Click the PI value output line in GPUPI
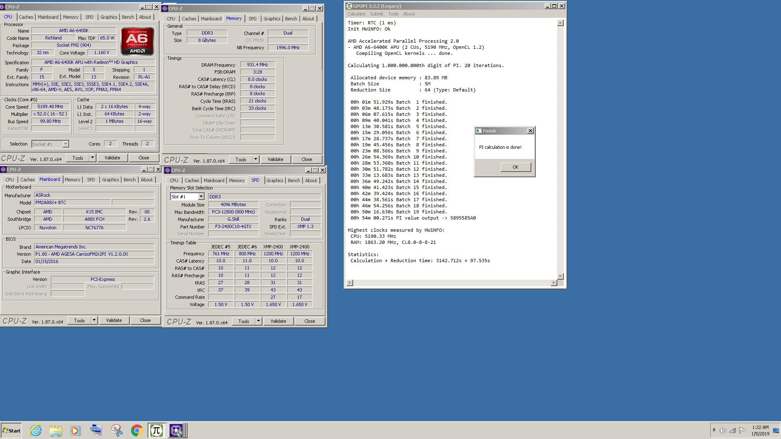Image resolution: width=781 pixels, height=439 pixels. point(413,218)
